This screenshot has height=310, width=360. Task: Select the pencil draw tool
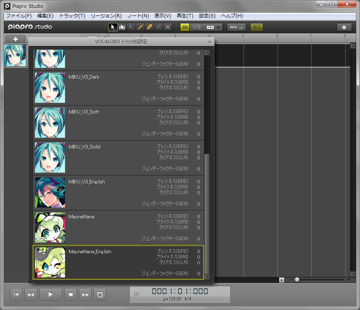pos(140,27)
